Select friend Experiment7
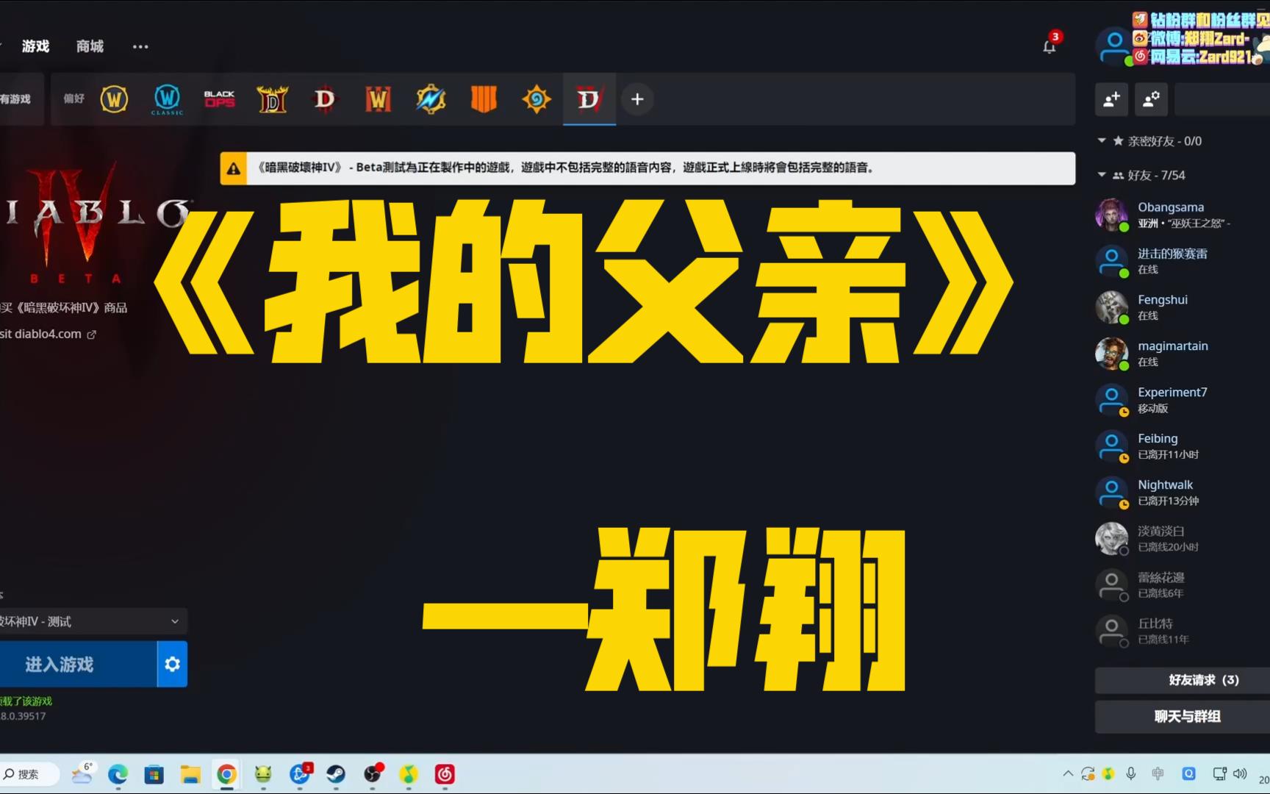The image size is (1270, 794). [1183, 400]
